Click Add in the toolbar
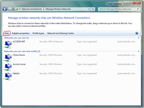Viewport: 144px width, 108px height. pyautogui.click(x=7, y=33)
